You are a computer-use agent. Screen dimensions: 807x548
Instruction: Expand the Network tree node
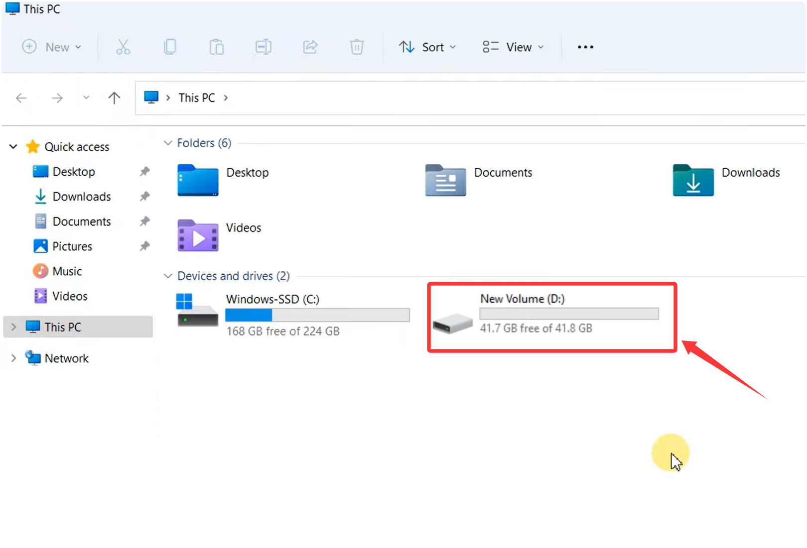point(13,358)
